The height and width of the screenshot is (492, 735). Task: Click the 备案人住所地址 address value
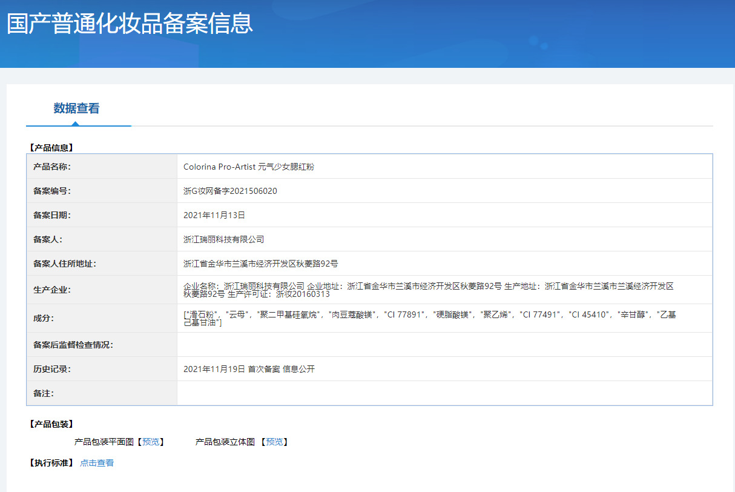(261, 264)
